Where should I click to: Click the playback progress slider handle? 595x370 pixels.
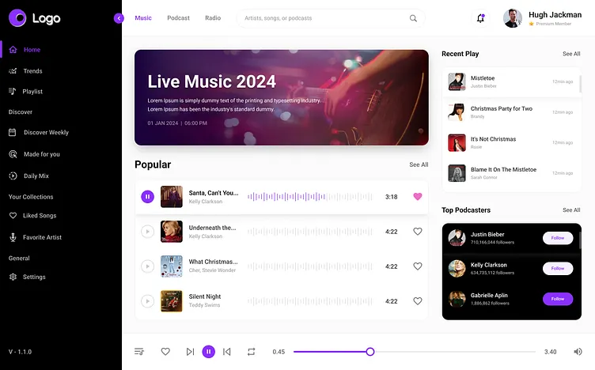pos(370,352)
